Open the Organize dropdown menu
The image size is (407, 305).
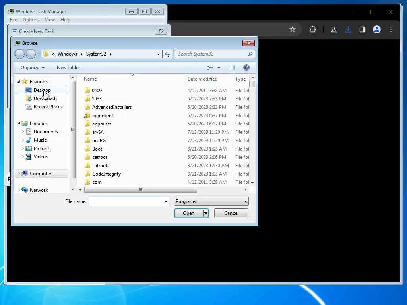pyautogui.click(x=33, y=68)
